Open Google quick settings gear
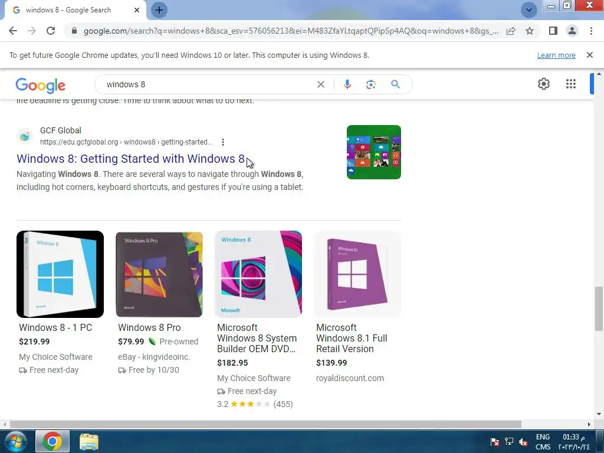Image resolution: width=604 pixels, height=453 pixels. pos(543,84)
